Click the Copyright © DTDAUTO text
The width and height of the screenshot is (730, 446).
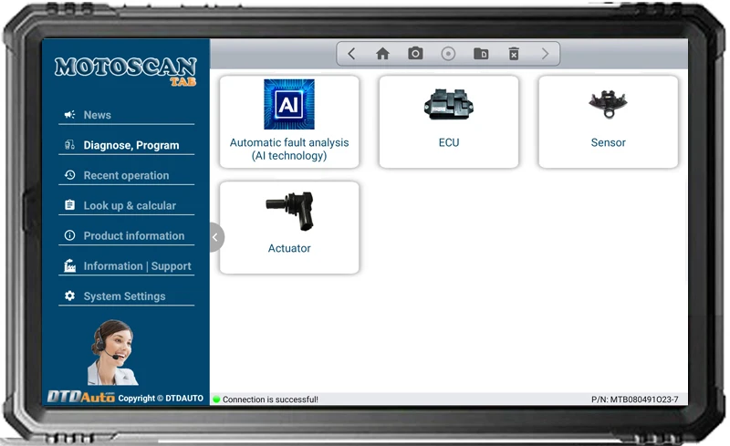tap(161, 398)
